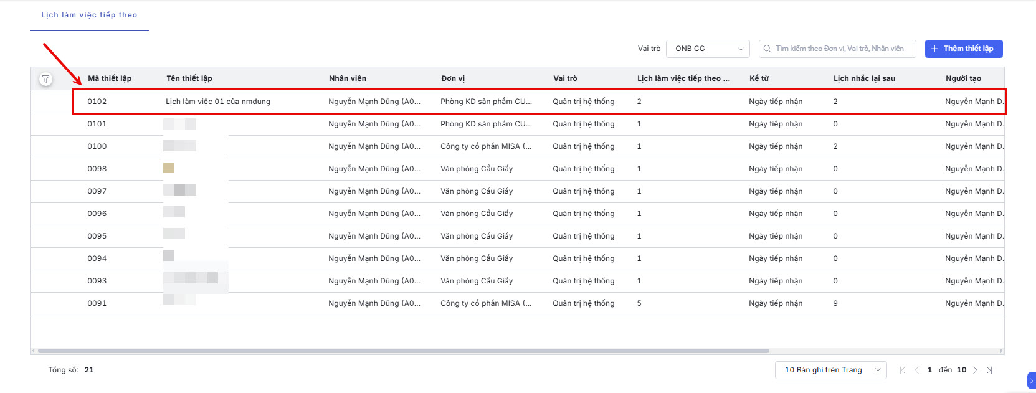Click the Lịch nhắc lại sau column header
This screenshot has width=1036, height=393.
[x=864, y=78]
